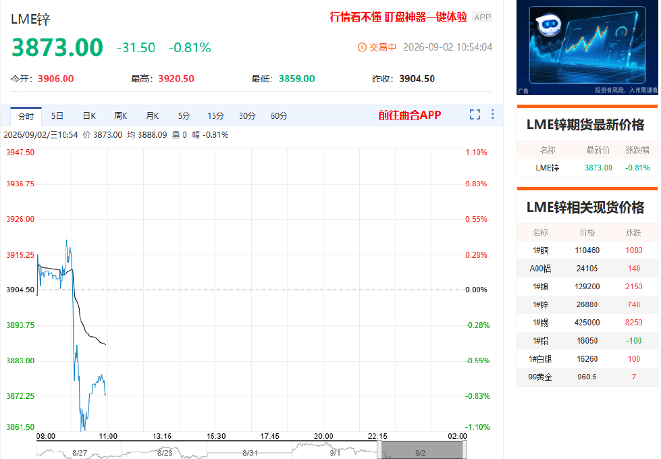Click the 最新价 column header
The height and width of the screenshot is (459, 661).
pos(598,150)
